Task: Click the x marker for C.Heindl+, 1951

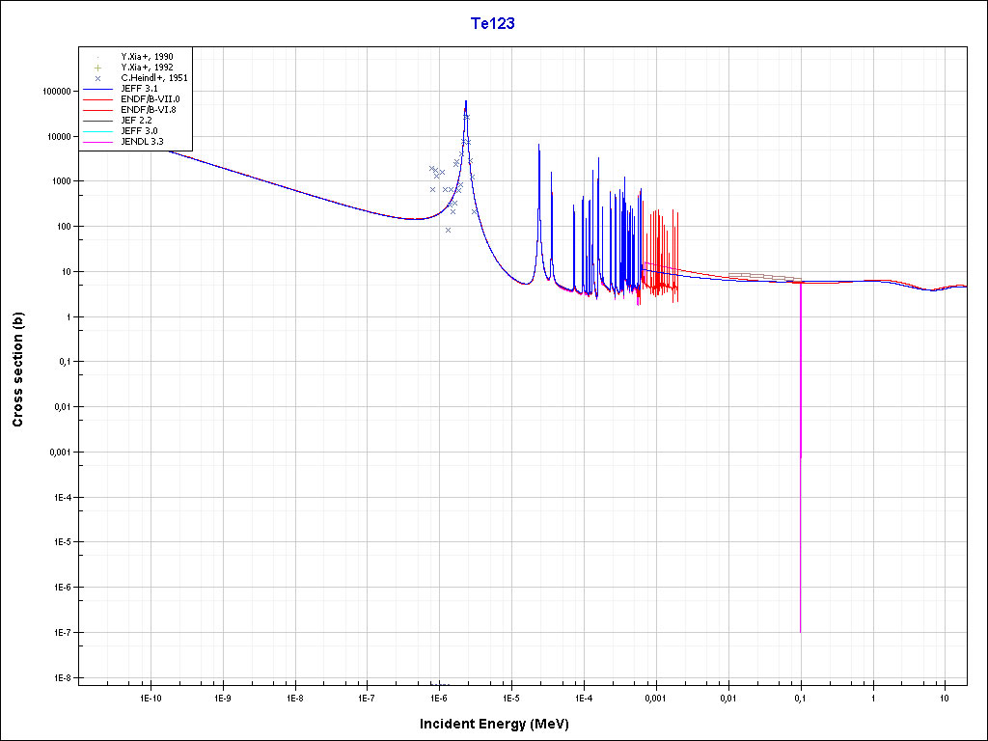Action: pyautogui.click(x=98, y=78)
